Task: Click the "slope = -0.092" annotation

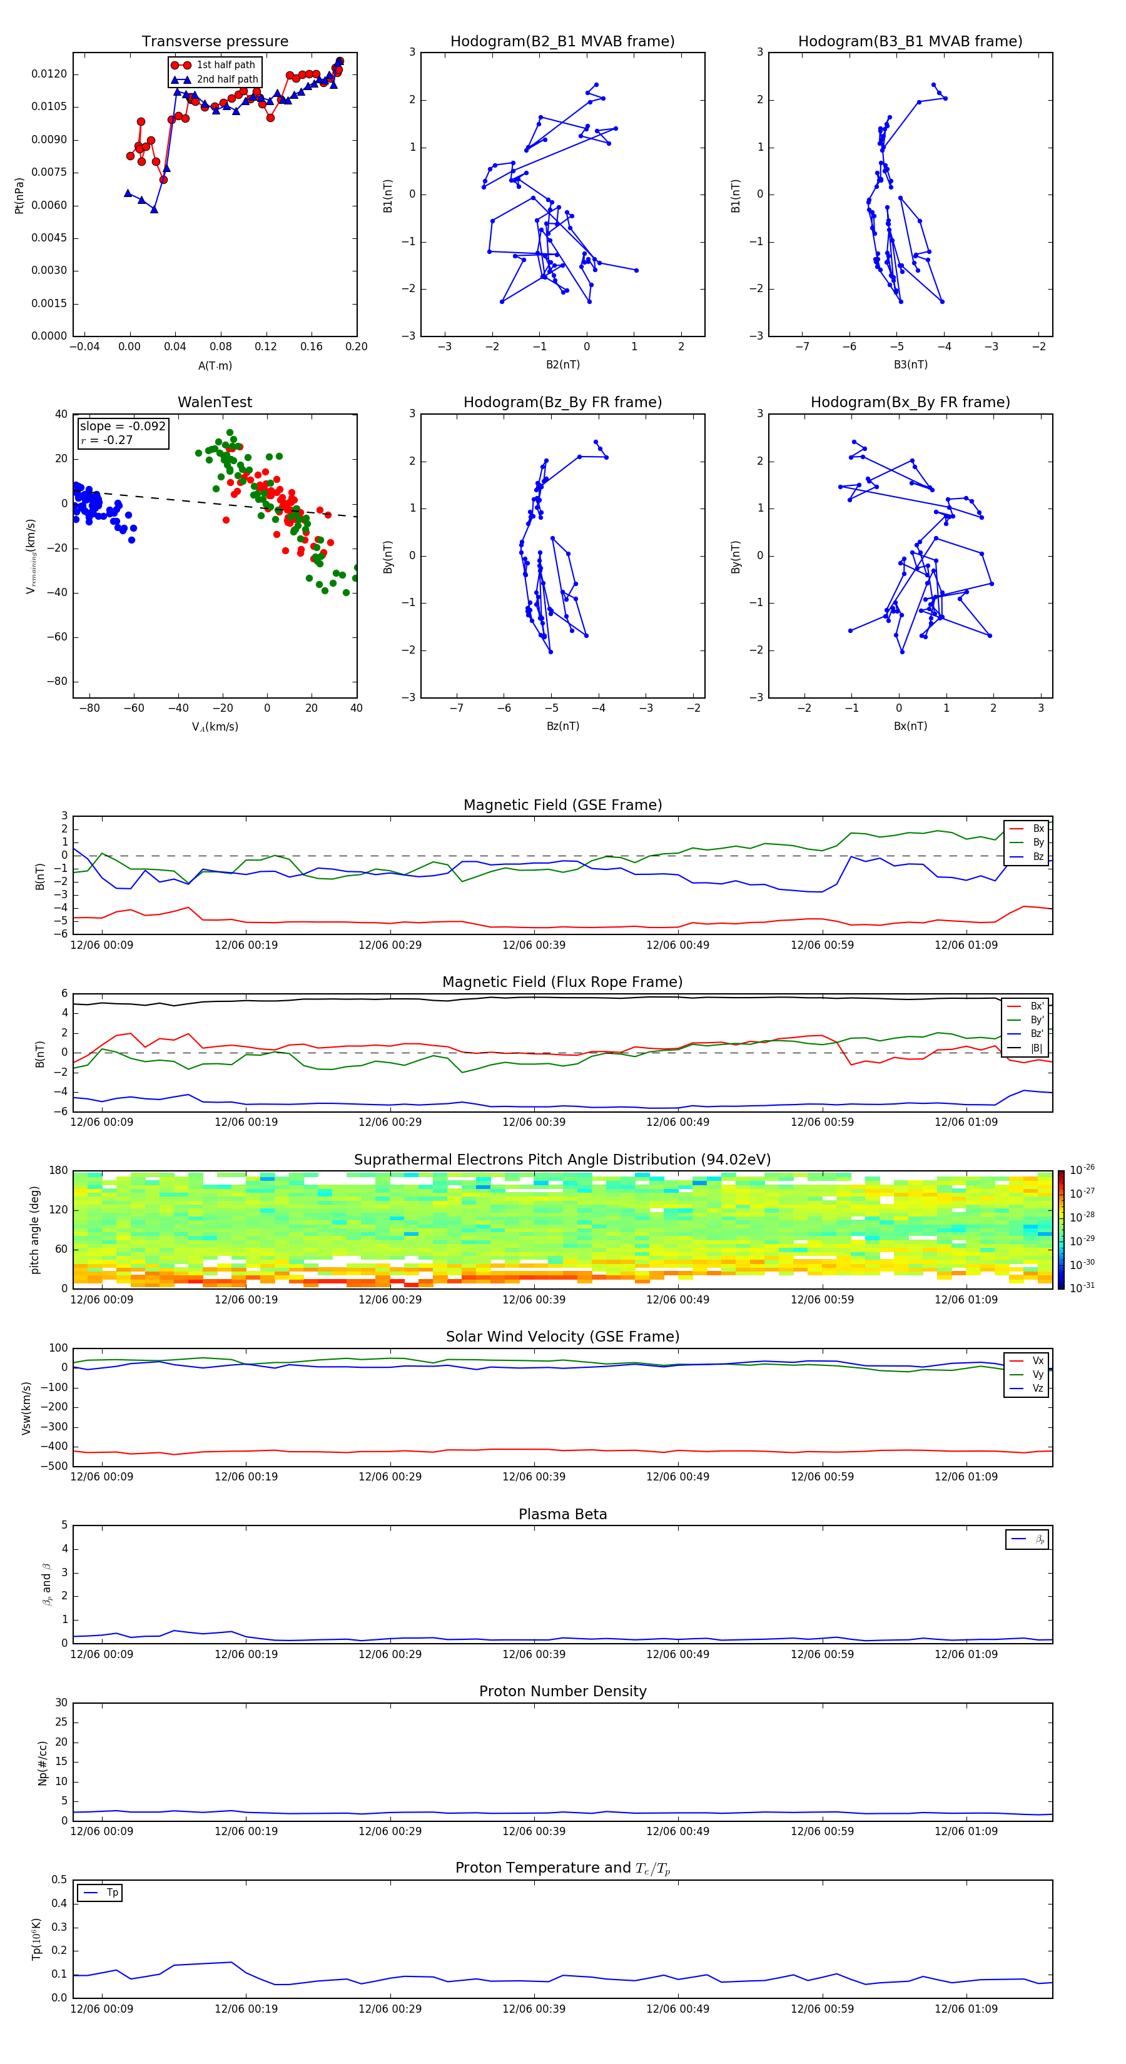Action: tap(123, 427)
